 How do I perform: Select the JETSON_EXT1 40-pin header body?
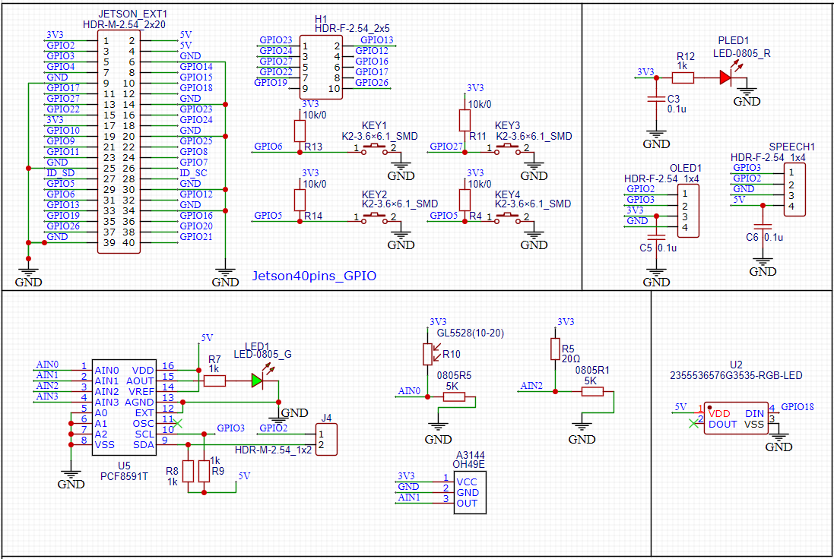click(x=119, y=142)
